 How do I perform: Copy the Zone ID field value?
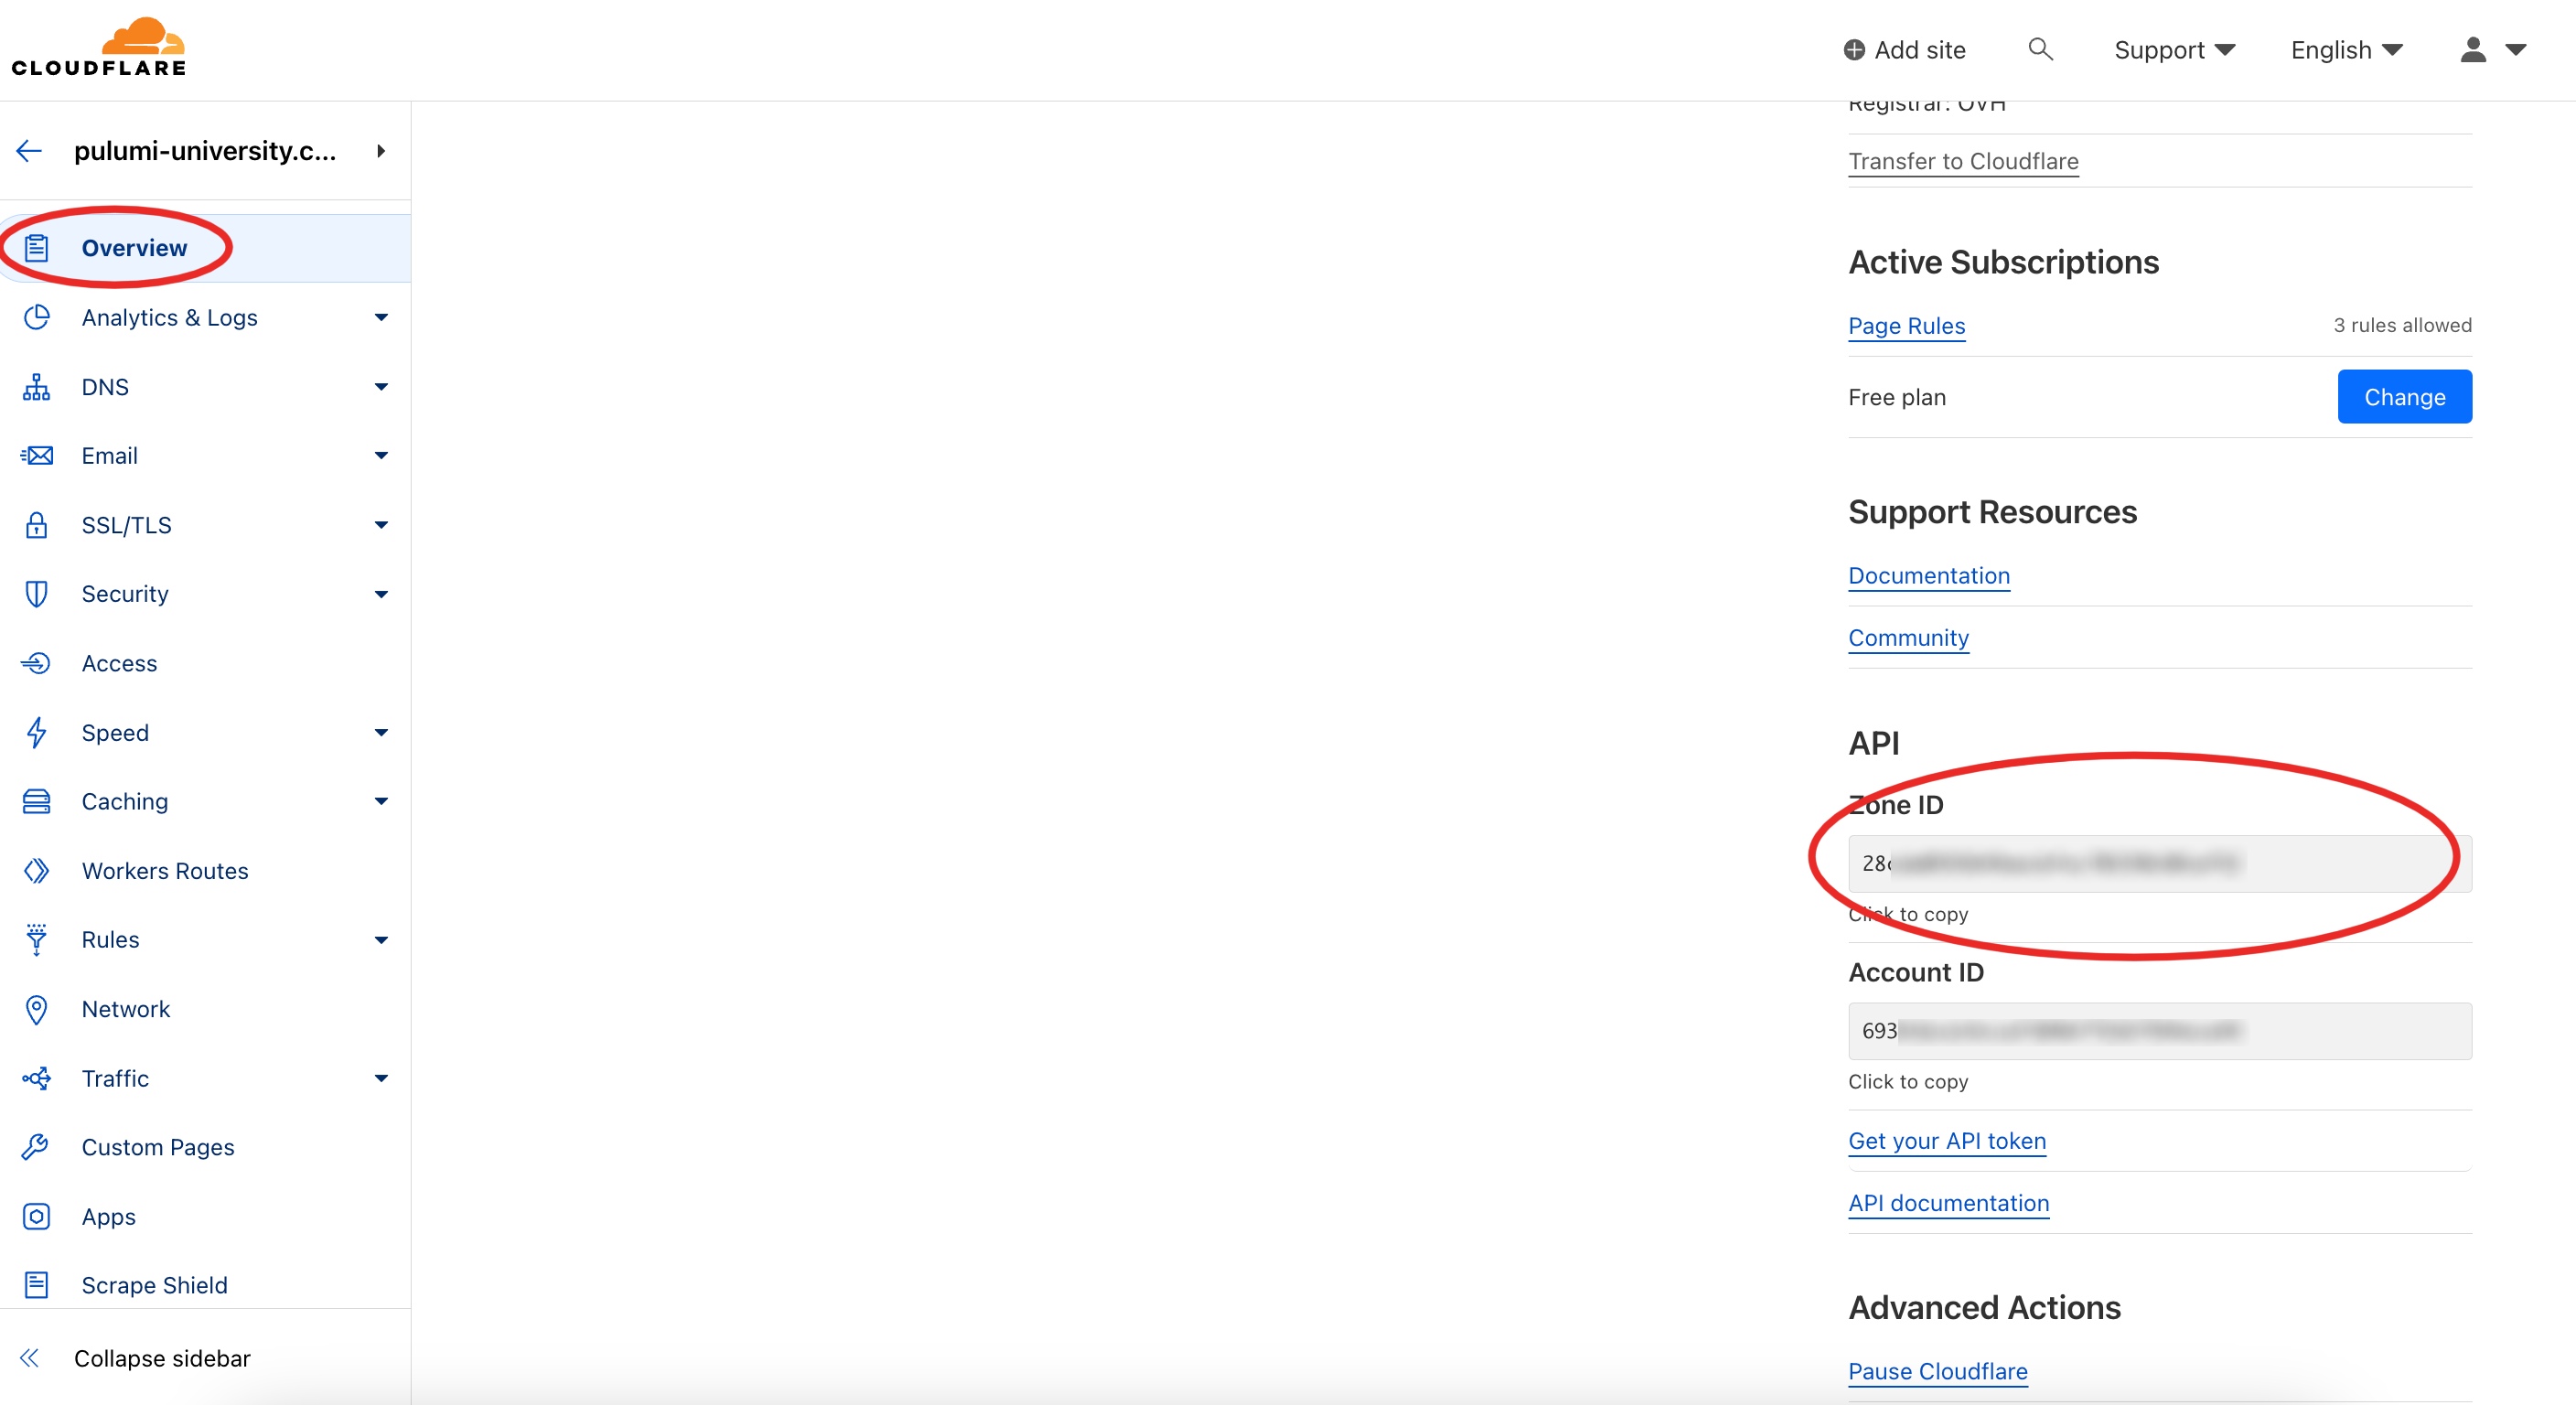point(2159,863)
